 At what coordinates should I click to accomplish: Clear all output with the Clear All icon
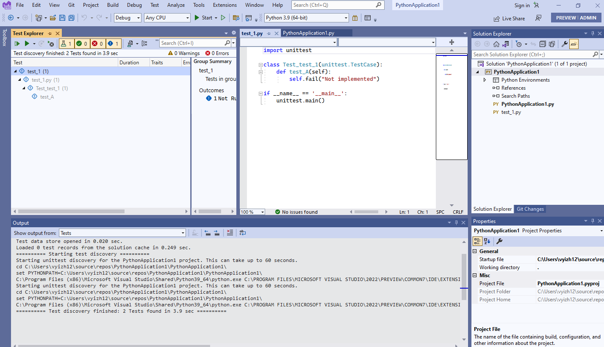tap(230, 233)
